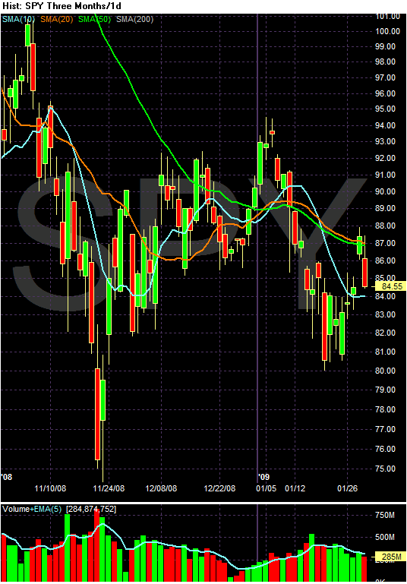Click the 84.55 current price tag
The height and width of the screenshot is (584, 407).
[x=390, y=286]
